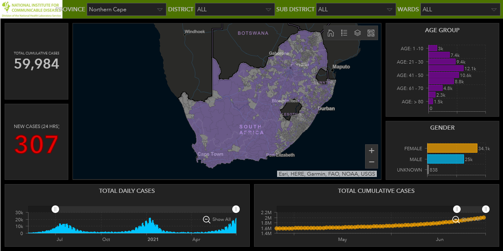This screenshot has width=503, height=251.
Task: Zoom in on the map with plus
Action: coord(371,151)
